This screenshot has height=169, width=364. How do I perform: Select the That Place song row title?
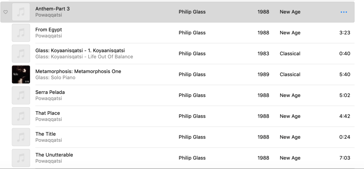[x=47, y=113]
